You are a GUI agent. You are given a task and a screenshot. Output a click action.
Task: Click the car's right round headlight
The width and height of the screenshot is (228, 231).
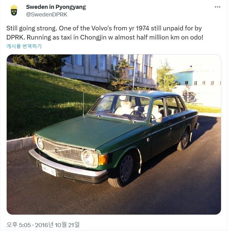click(x=89, y=158)
